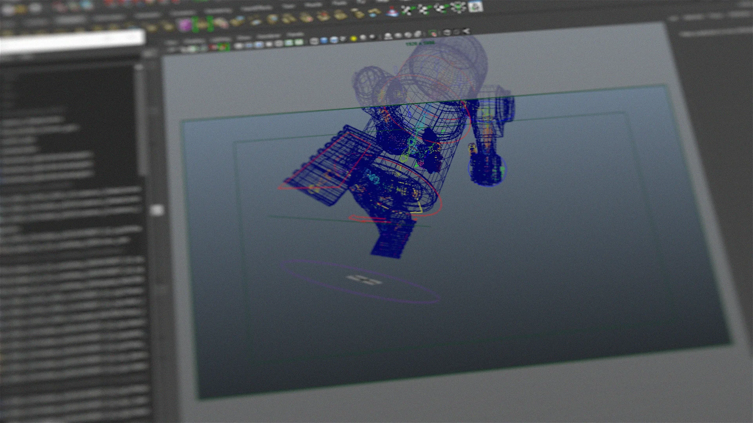The image size is (753, 423).
Task: Click the yellow light bulb icon in the viewport toolbar
Action: click(x=353, y=38)
